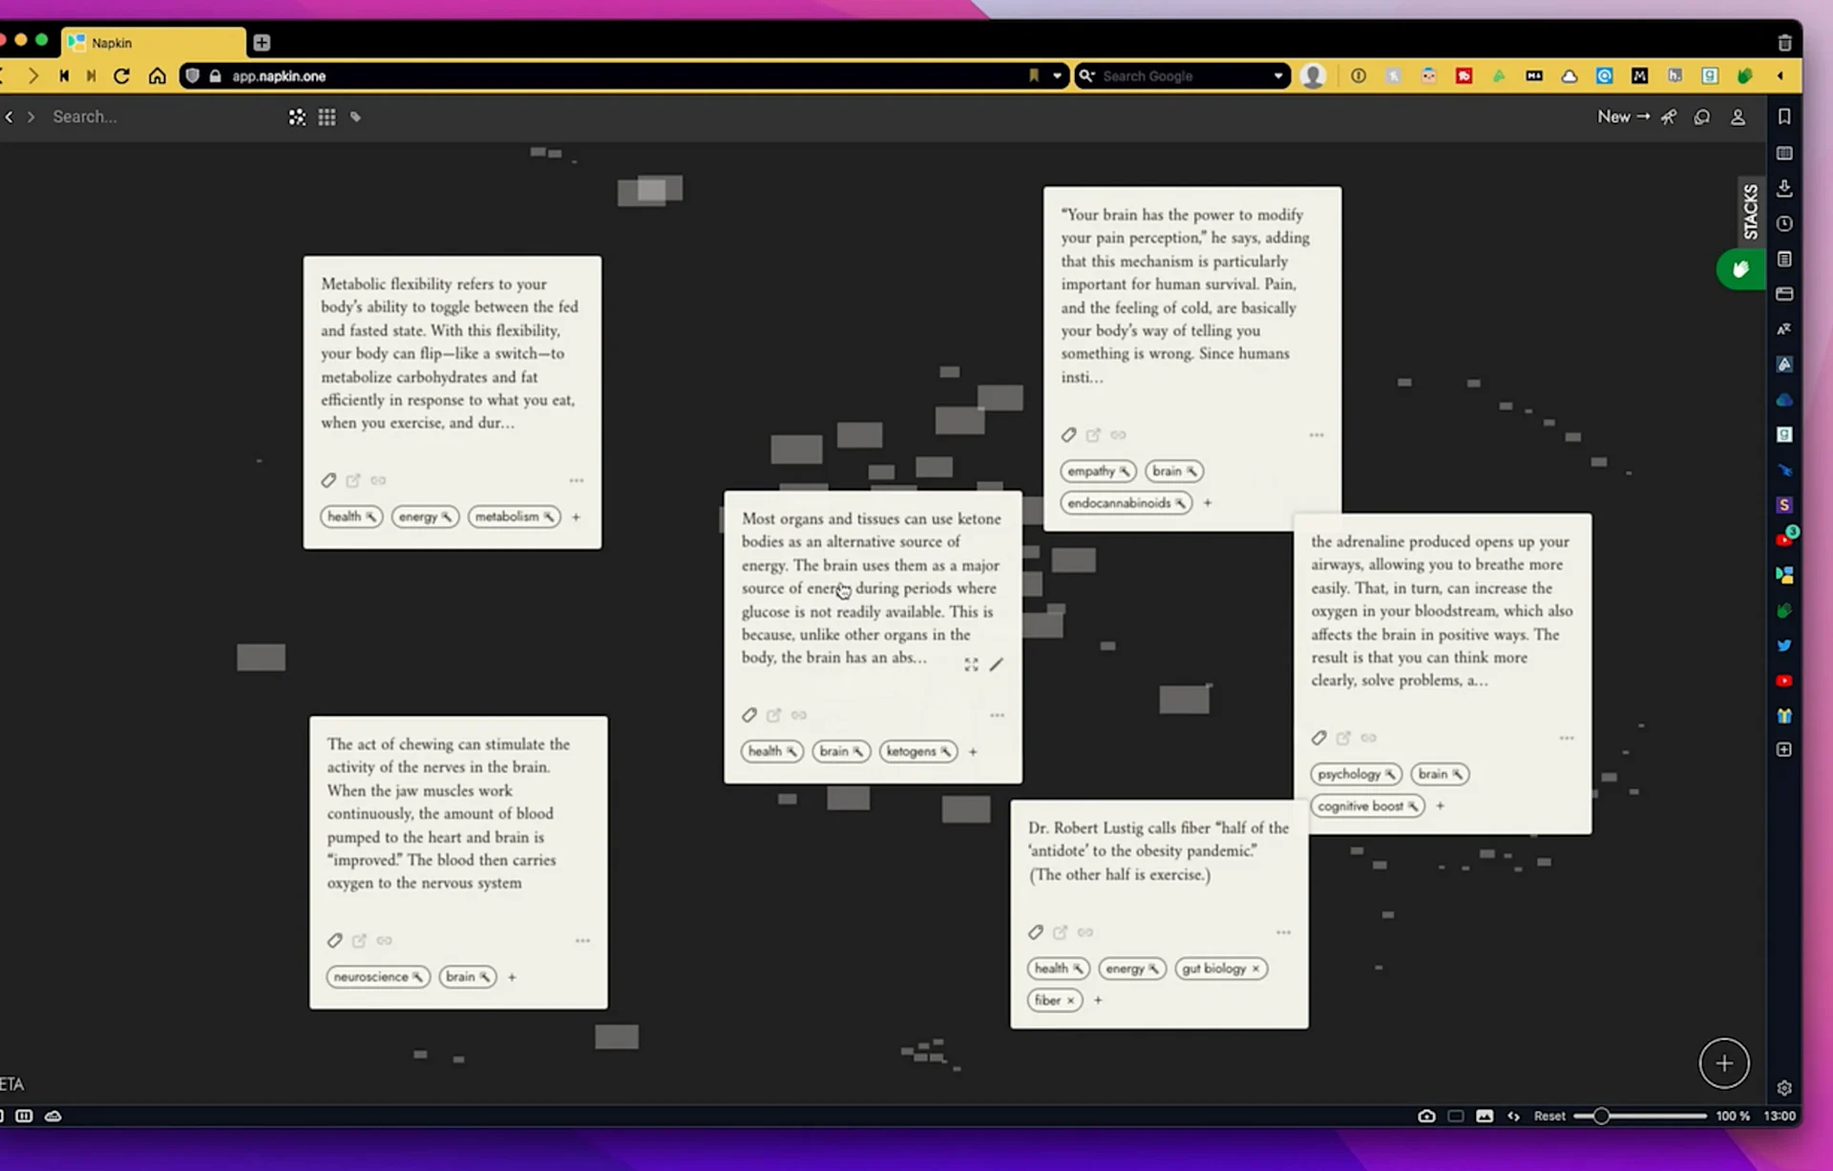This screenshot has height=1171, width=1833.
Task: Open the profile person icon in the top bar
Action: pyautogui.click(x=1738, y=116)
